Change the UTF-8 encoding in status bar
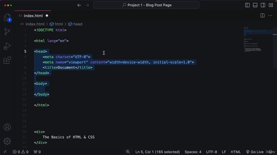Screen dimensions: 277x155 212,152
